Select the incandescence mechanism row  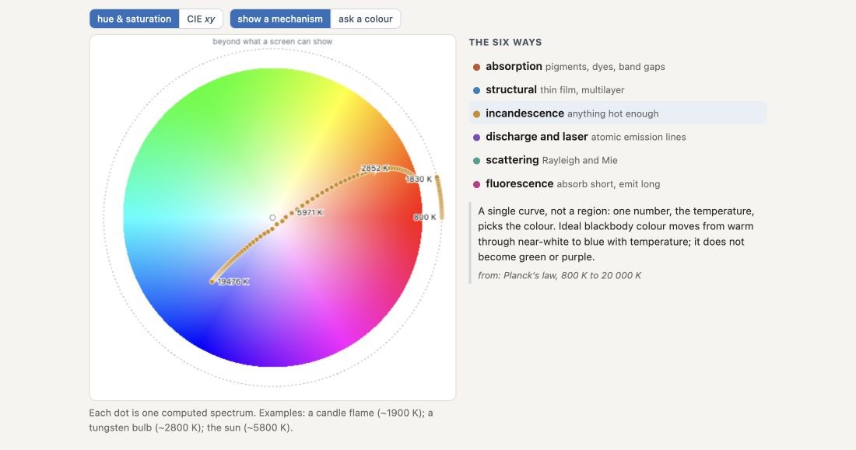pos(617,113)
